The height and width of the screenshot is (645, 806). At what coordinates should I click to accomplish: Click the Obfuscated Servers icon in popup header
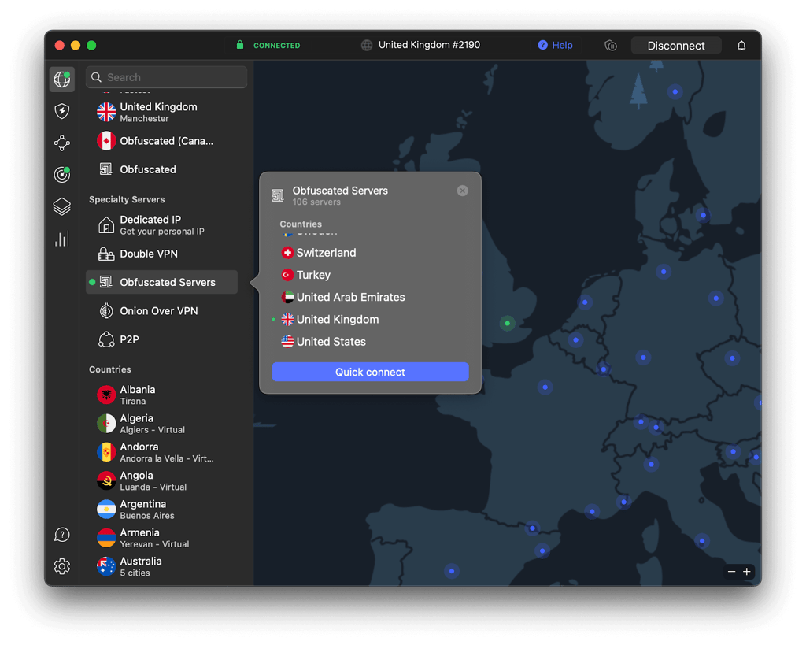(278, 195)
